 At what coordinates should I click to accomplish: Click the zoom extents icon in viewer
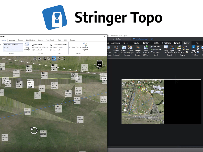coord(63,59)
